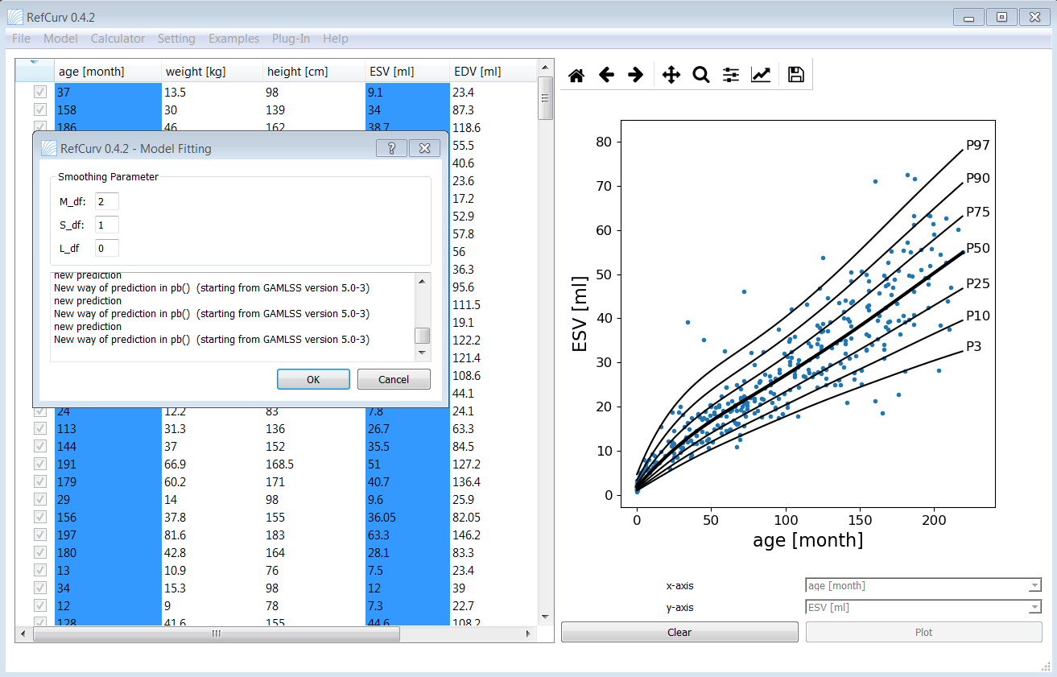The height and width of the screenshot is (677, 1057).
Task: Open the File menu
Action: (22, 39)
